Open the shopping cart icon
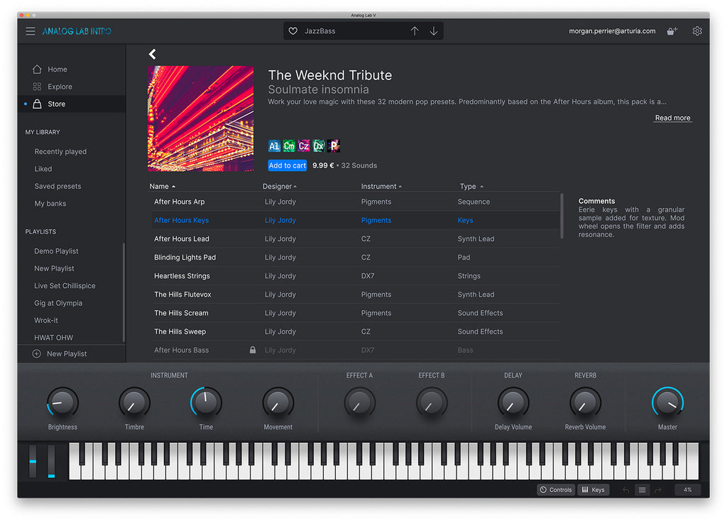This screenshot has height=521, width=727. pos(672,31)
